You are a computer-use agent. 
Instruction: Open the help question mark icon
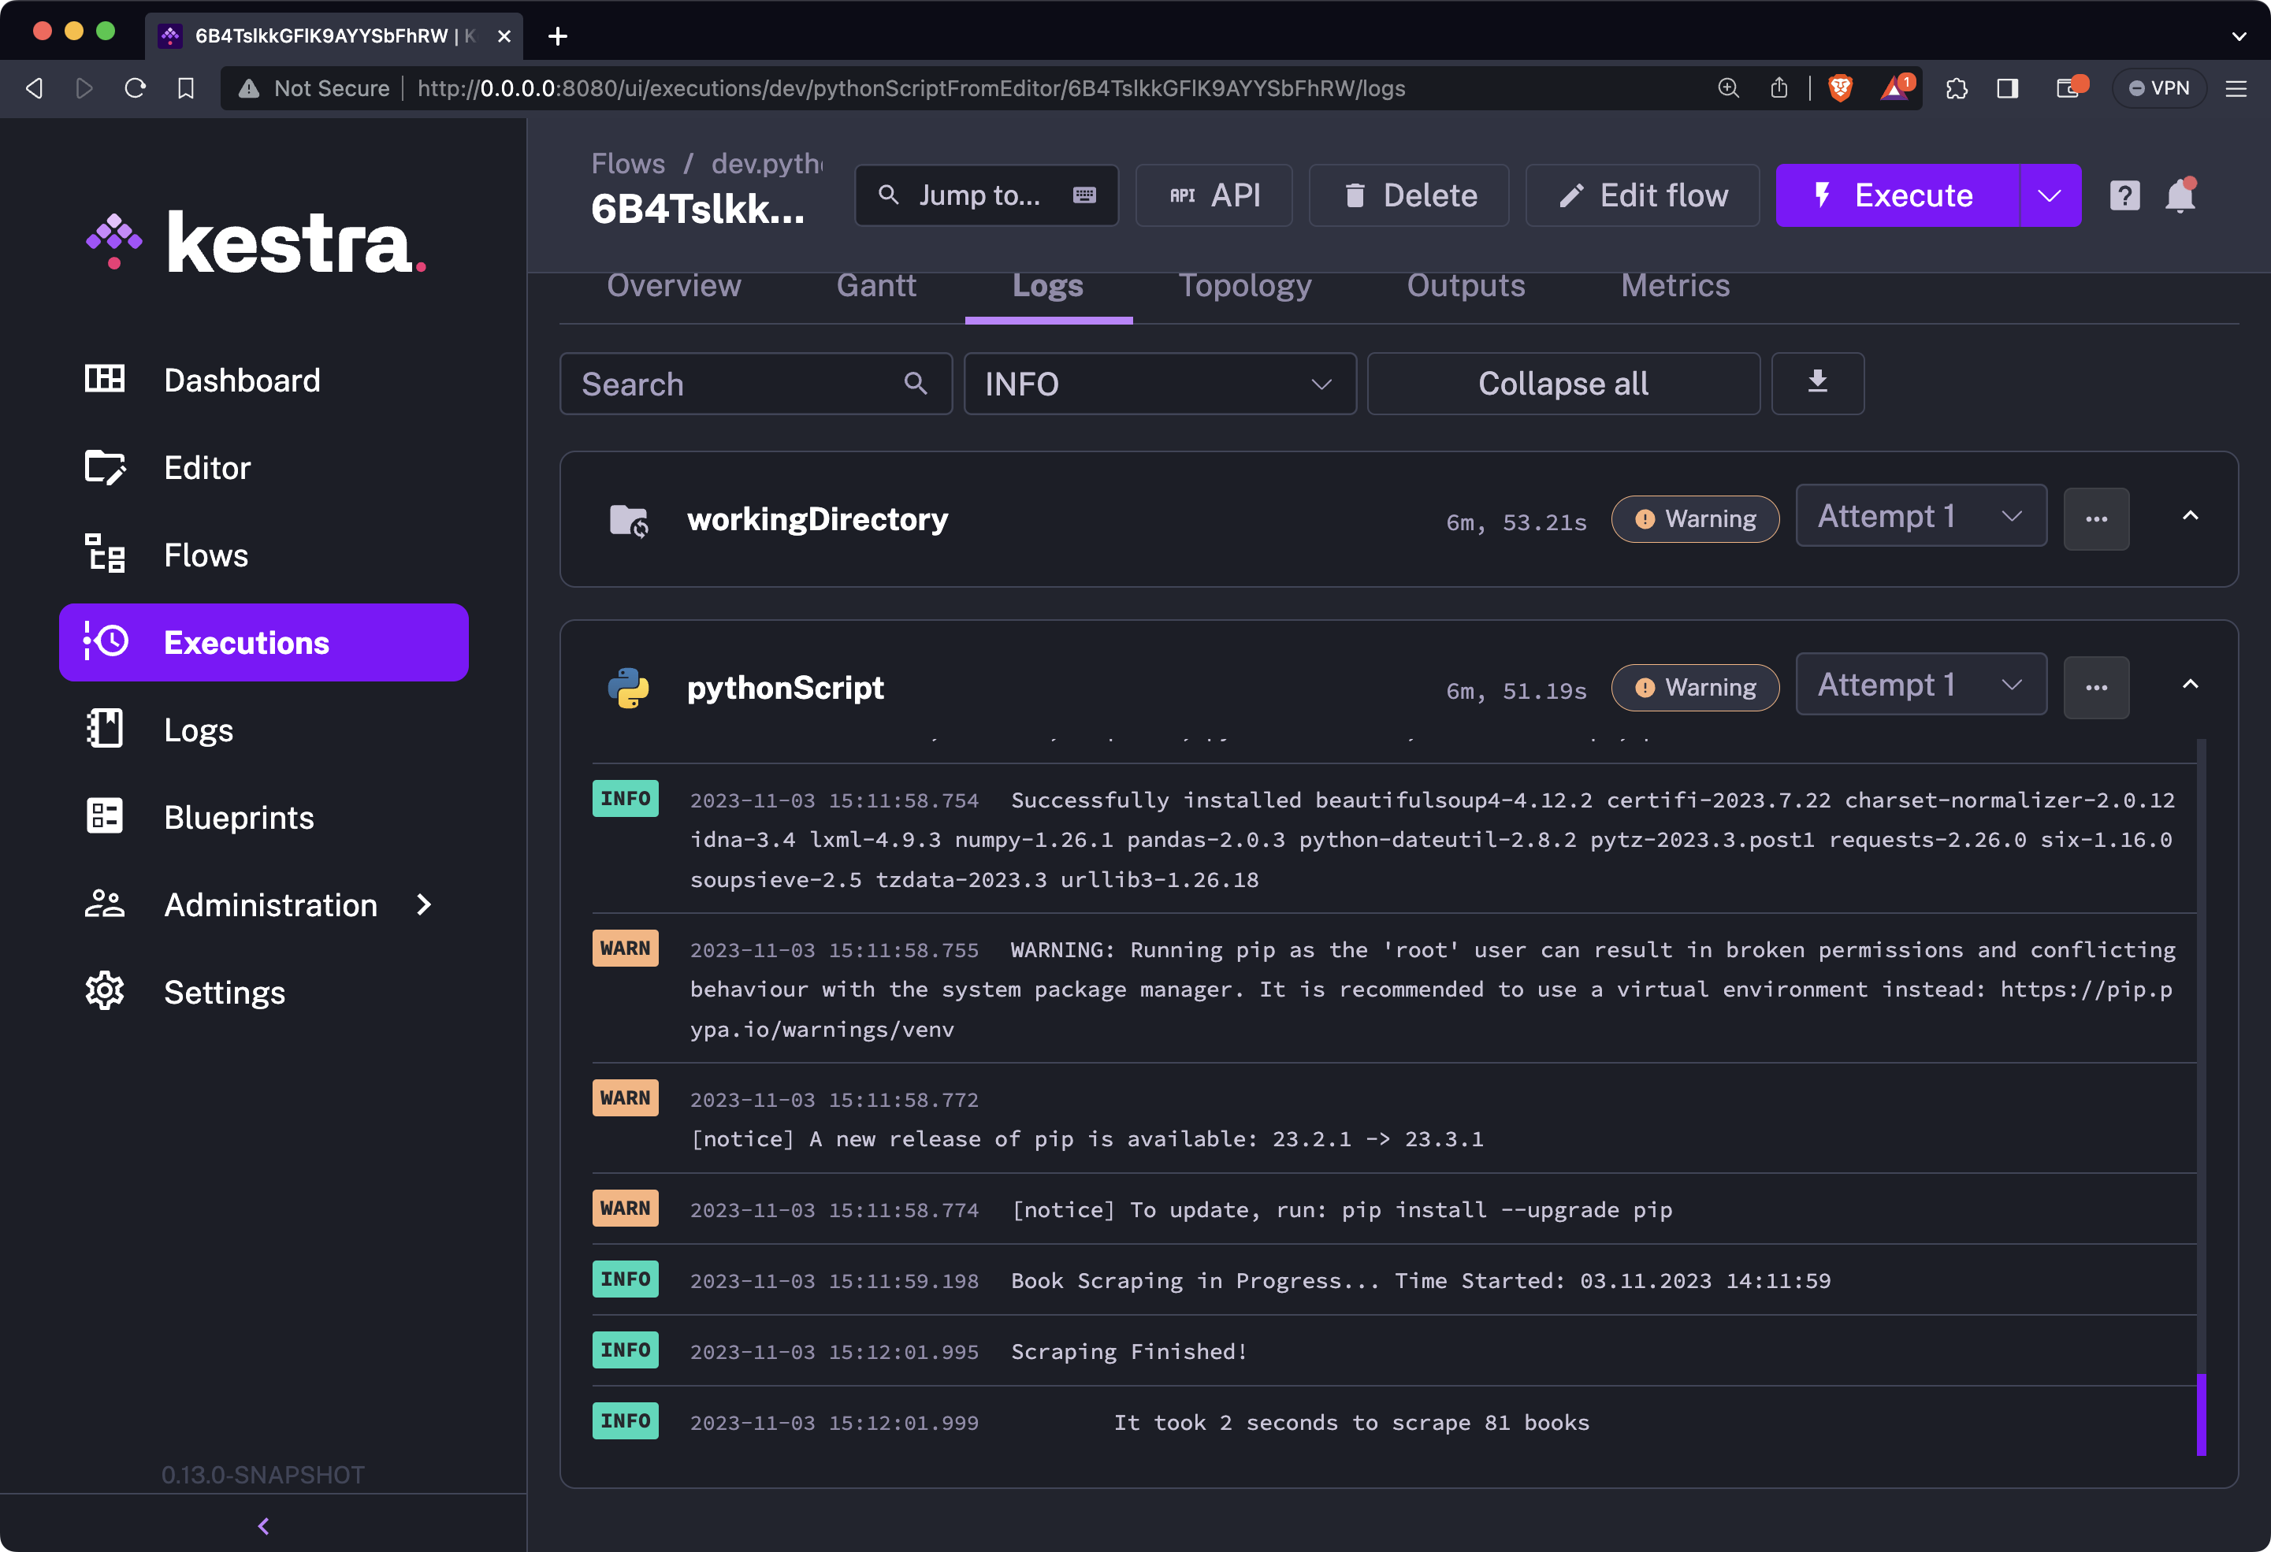click(2124, 195)
